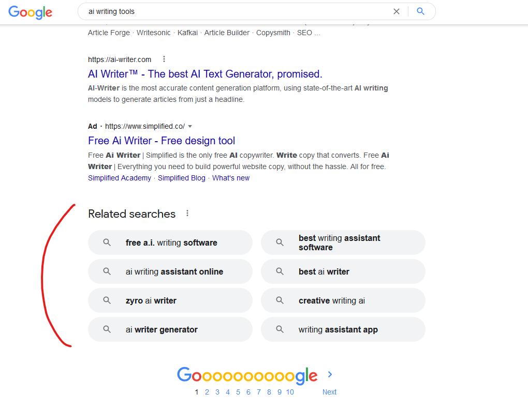528x409 pixels.
Task: Go to results page 2
Action: (207, 392)
